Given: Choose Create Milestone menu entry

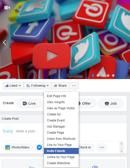Looking at the screenshot, I should point(61,163).
